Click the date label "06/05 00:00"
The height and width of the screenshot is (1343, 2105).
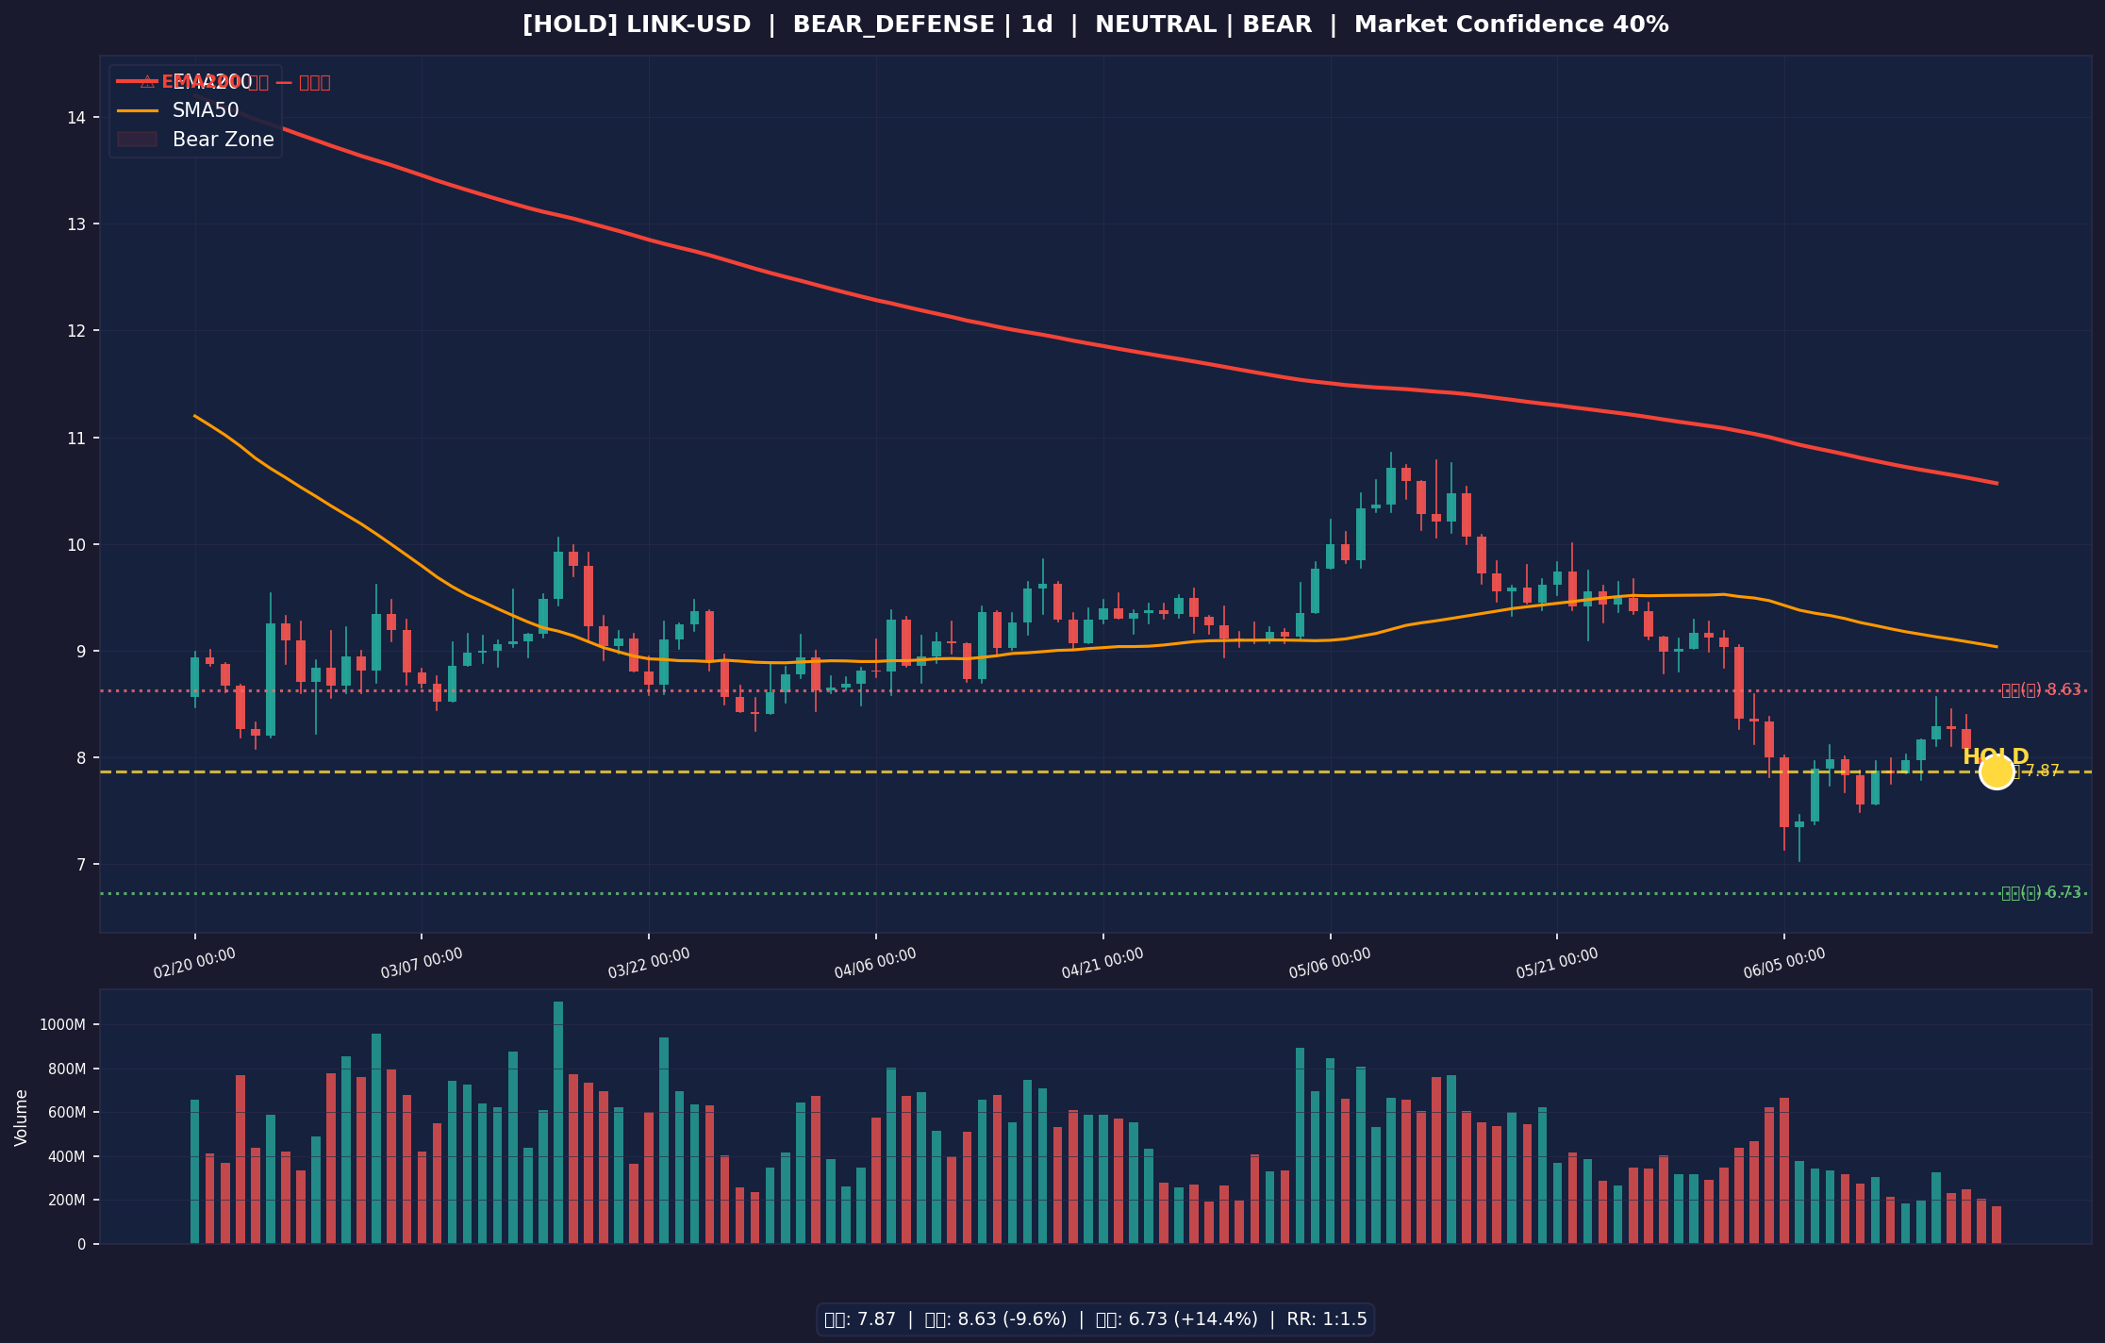[x=1784, y=963]
